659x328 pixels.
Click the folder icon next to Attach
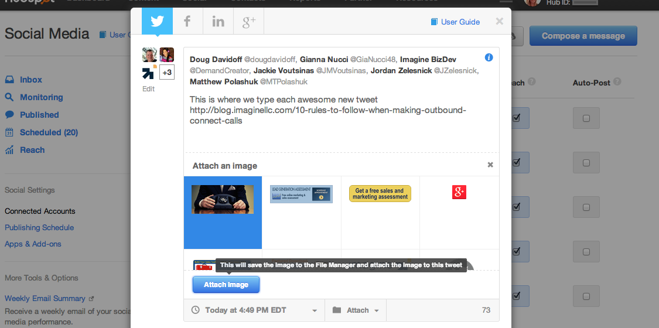(337, 310)
